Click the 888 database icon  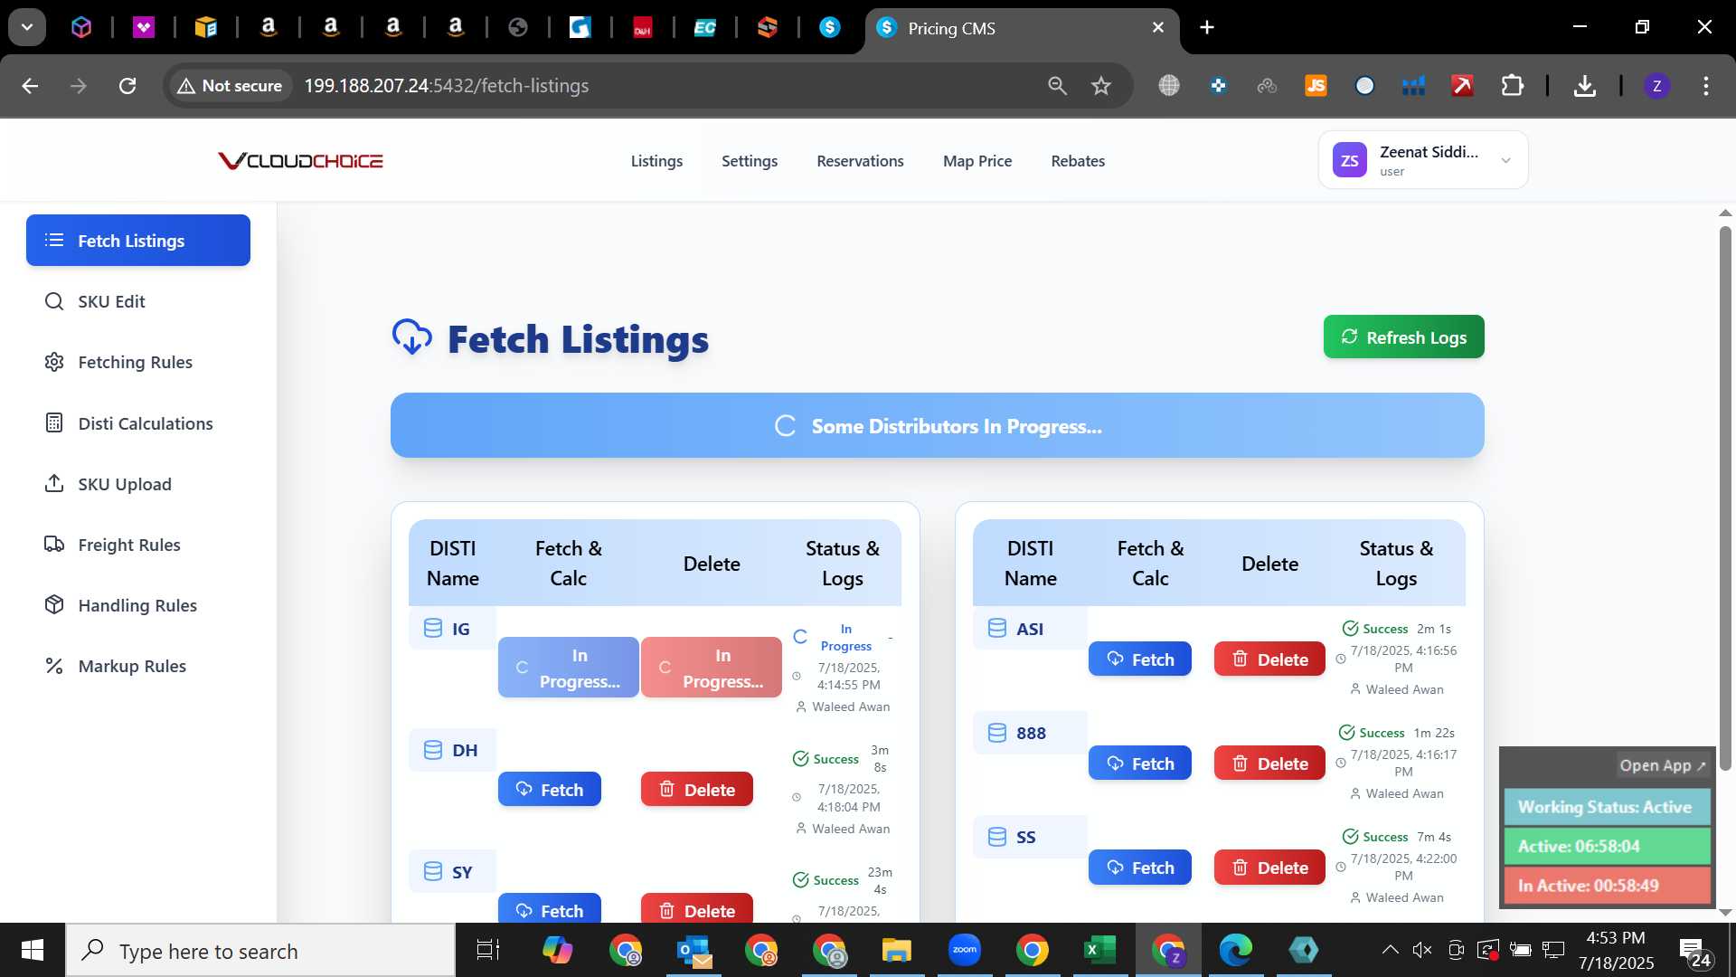click(997, 733)
